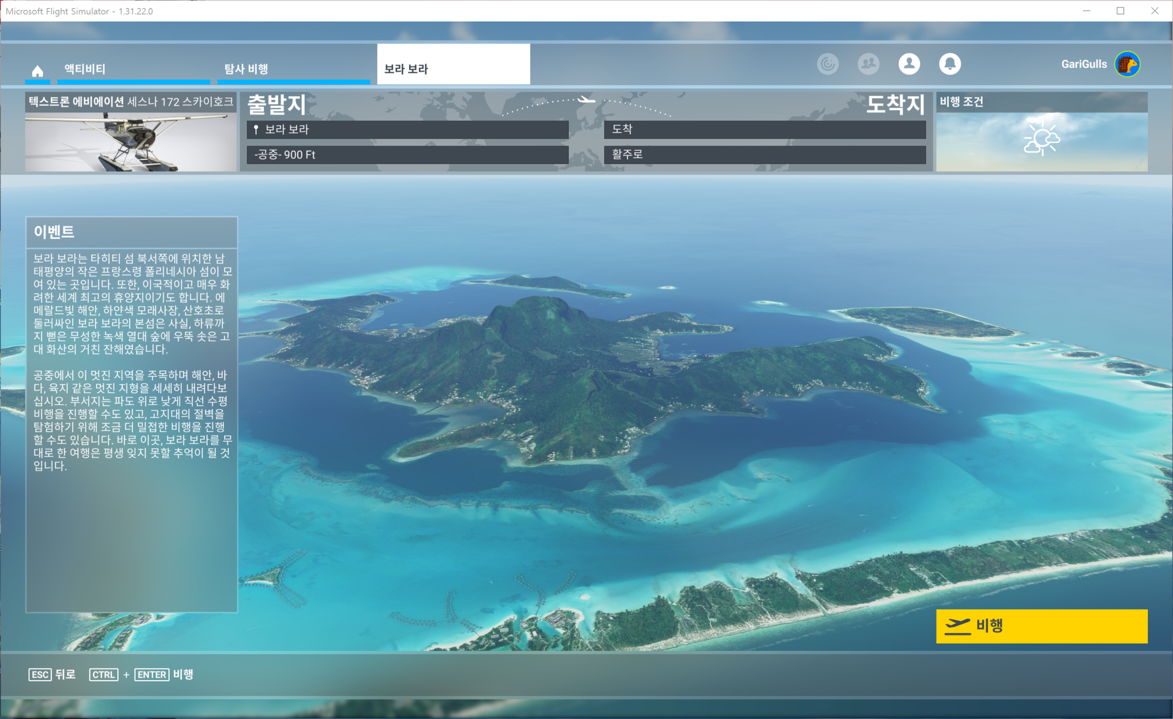Click the ESC 뒤로 back button

pyautogui.click(x=52, y=674)
